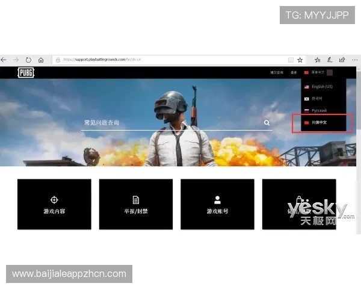Open the favorites hub icon

[x=318, y=60]
